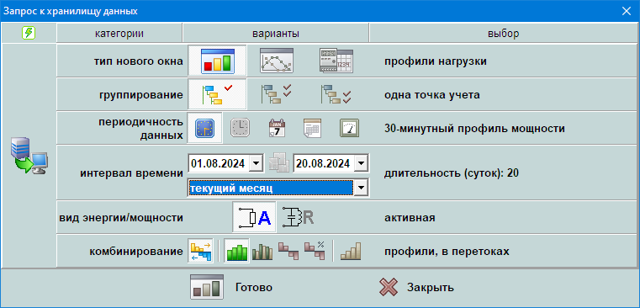640x308 pixels.
Task: Select the bar chart window type icon
Action: coord(217,61)
